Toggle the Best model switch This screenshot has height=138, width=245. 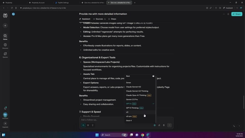pyautogui.click(x=153, y=76)
